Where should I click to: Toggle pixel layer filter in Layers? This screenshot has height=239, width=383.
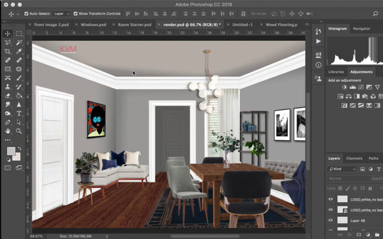point(363,169)
